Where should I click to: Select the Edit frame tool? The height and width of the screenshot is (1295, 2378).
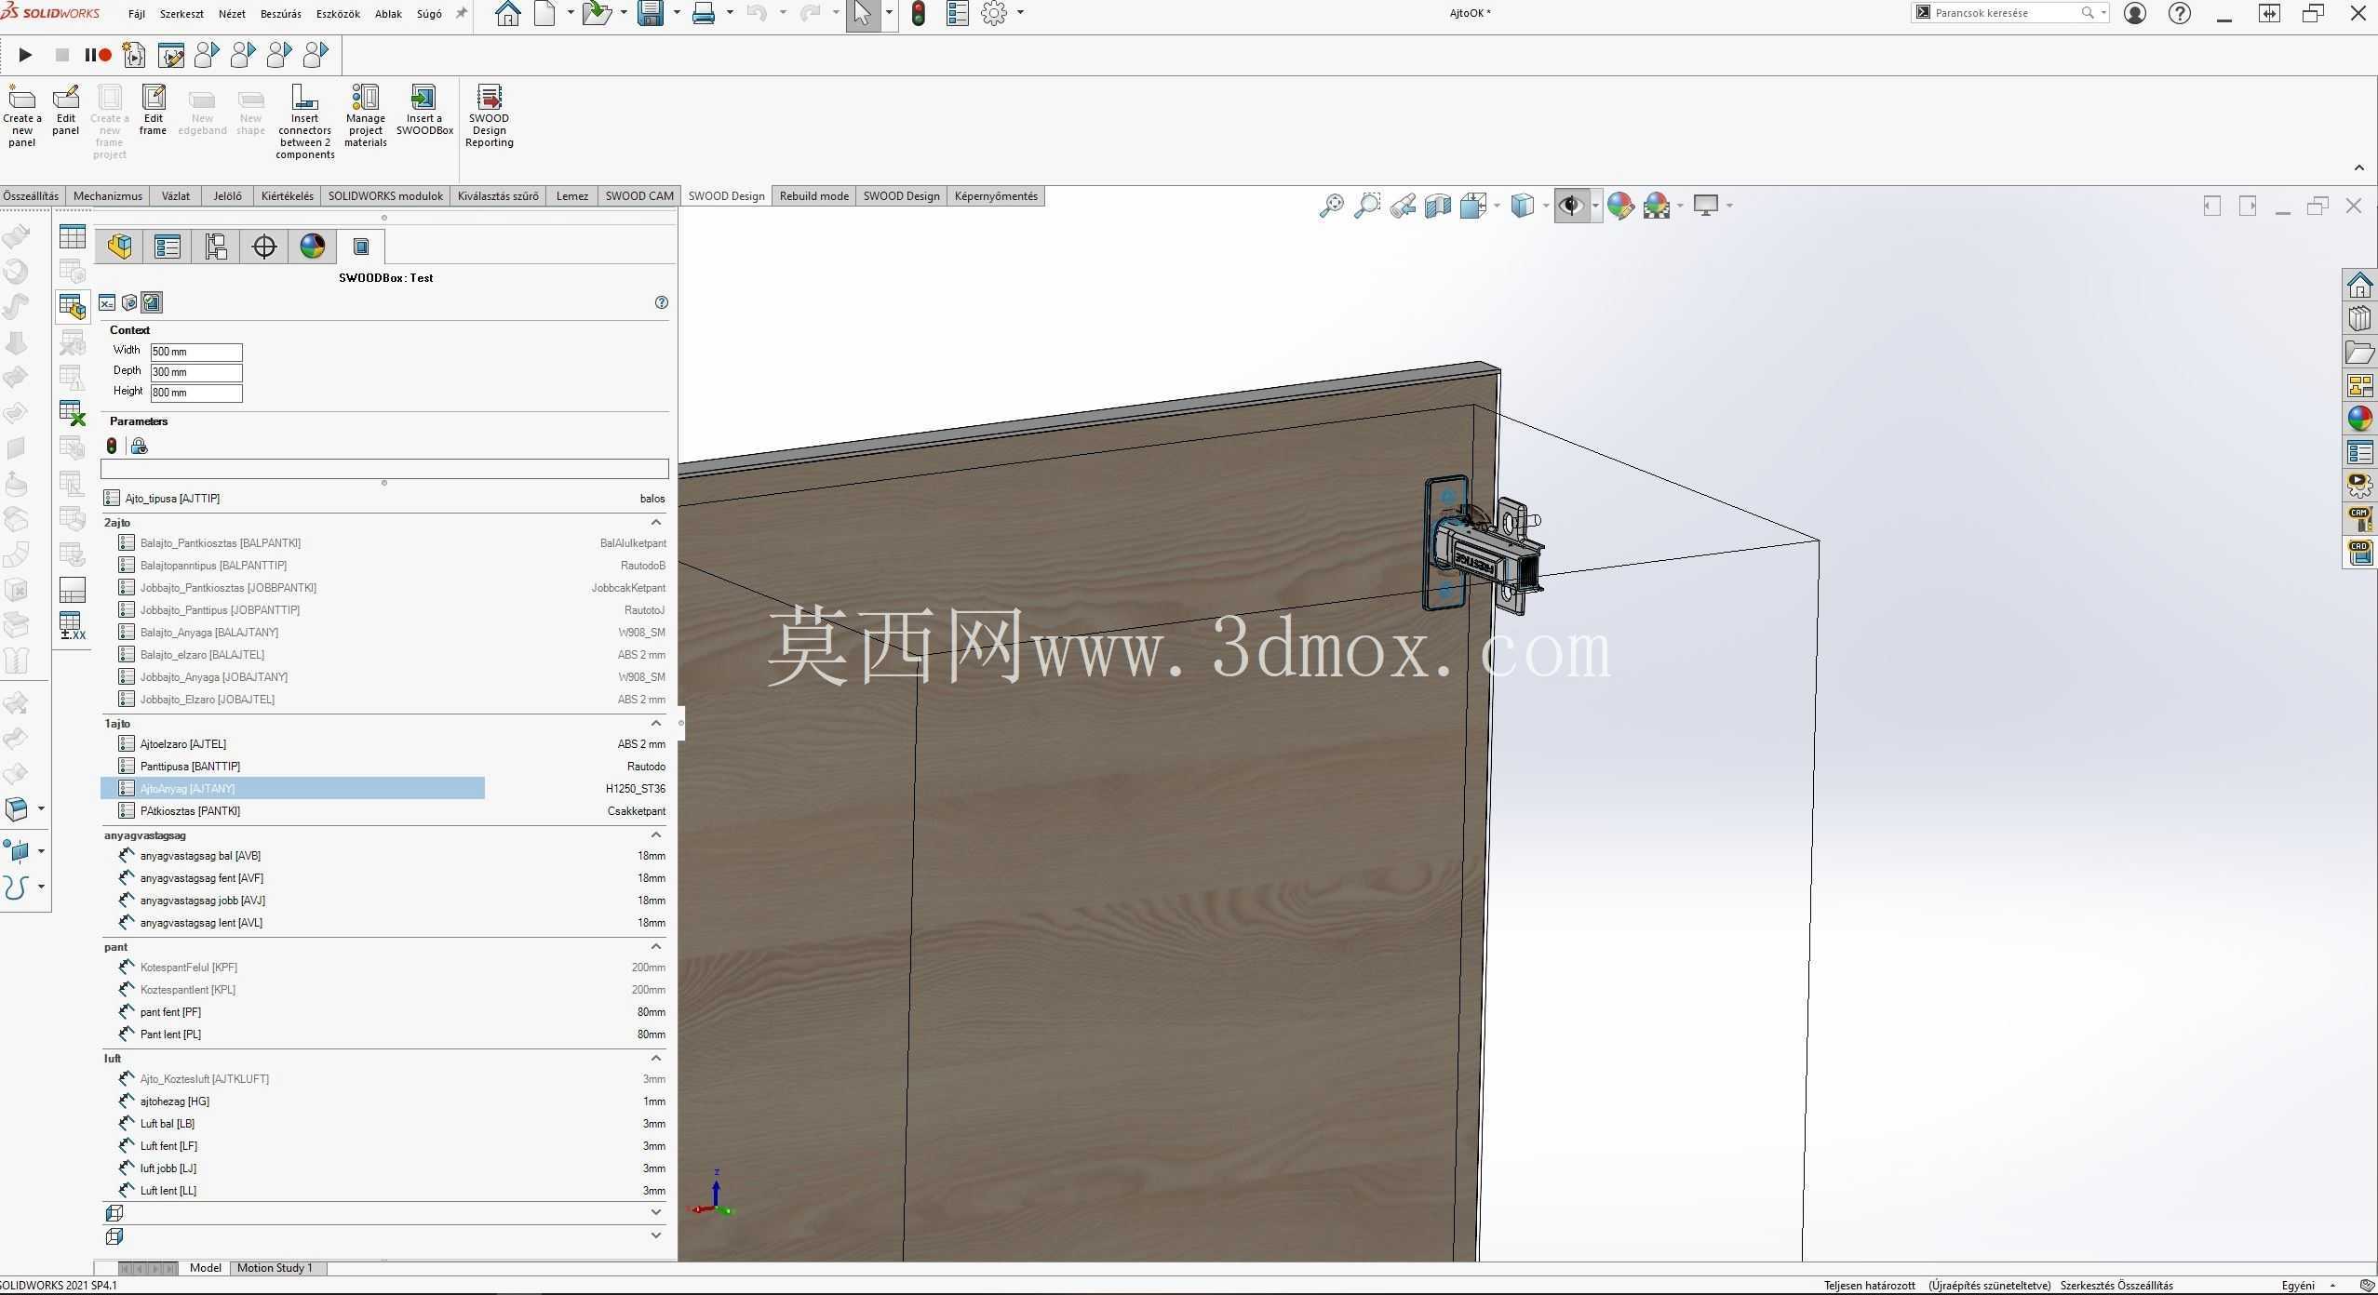pyautogui.click(x=153, y=110)
